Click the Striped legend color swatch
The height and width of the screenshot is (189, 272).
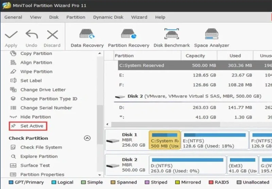(x=147, y=182)
